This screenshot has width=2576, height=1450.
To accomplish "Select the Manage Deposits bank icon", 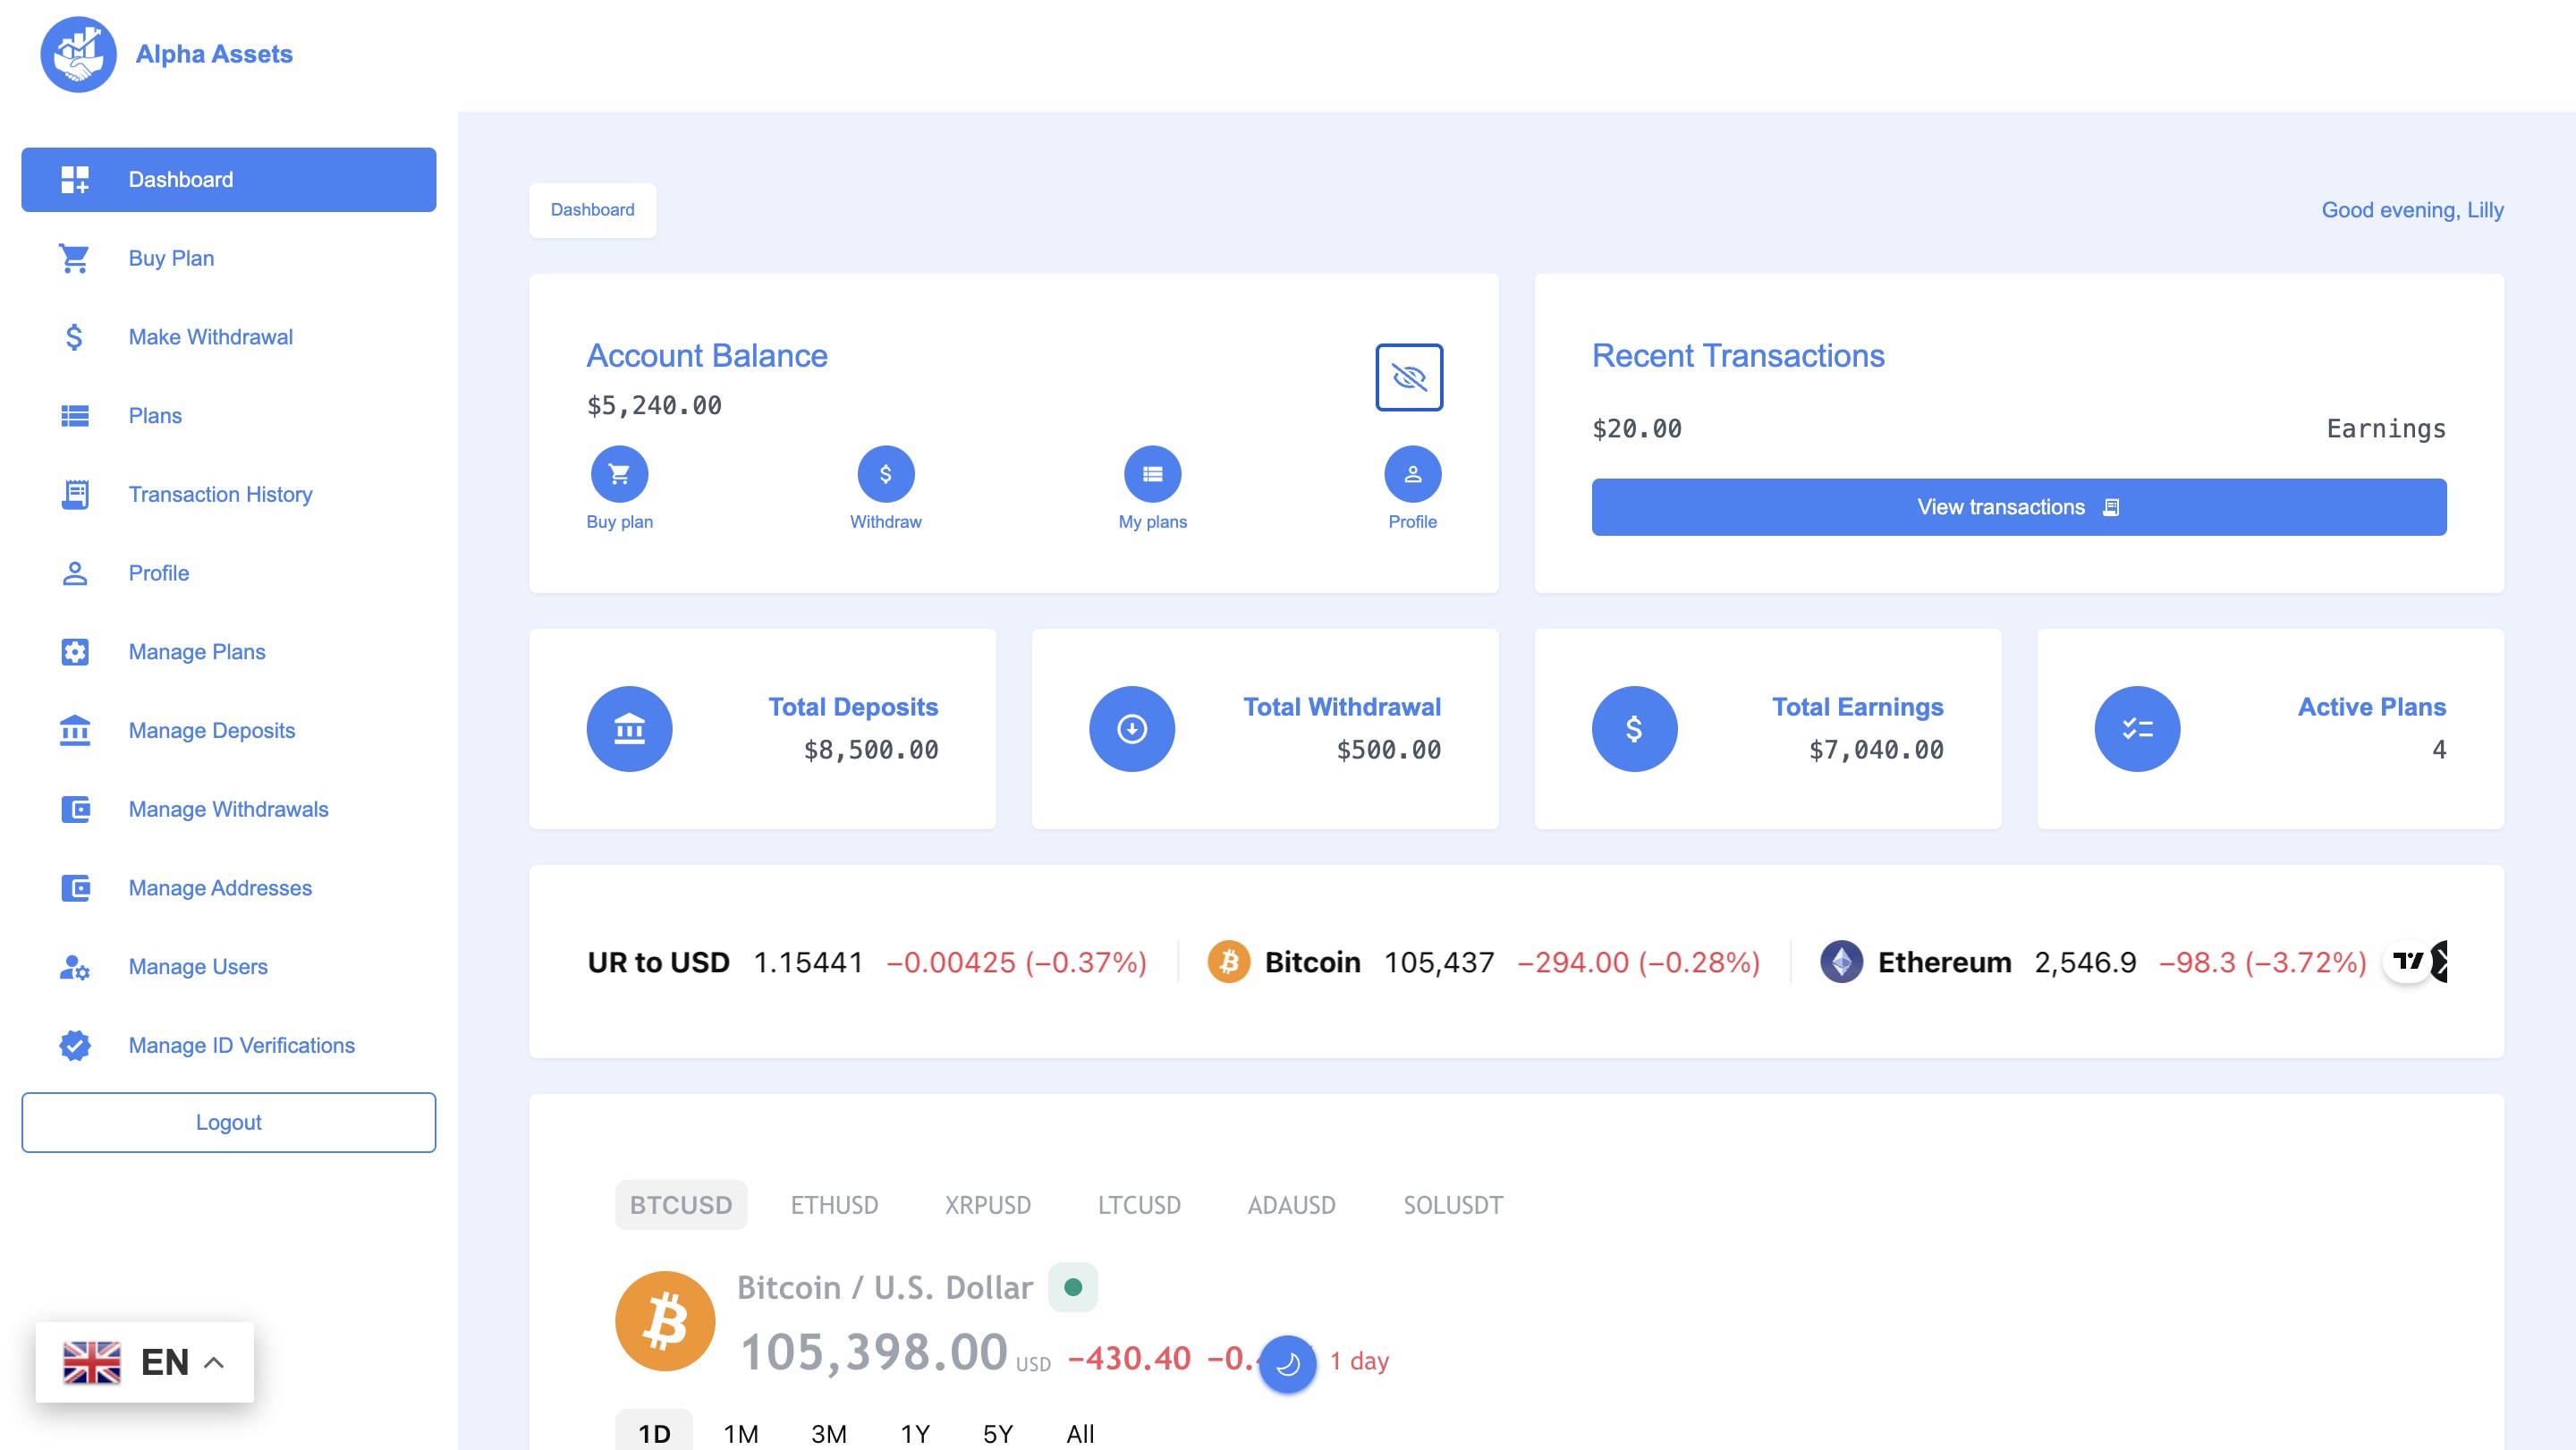I will [x=75, y=730].
